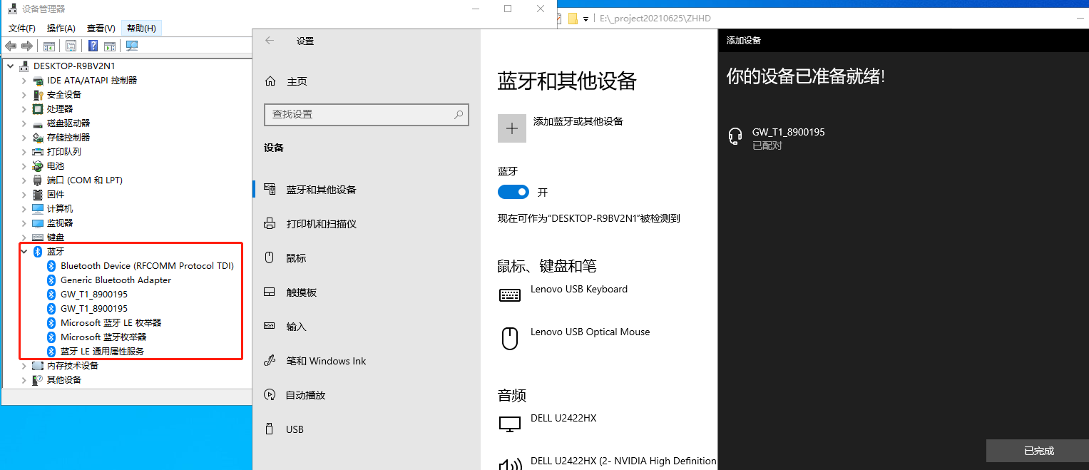The height and width of the screenshot is (470, 1089).
Task: Click the Touchpad settings icon
Action: (x=270, y=292)
